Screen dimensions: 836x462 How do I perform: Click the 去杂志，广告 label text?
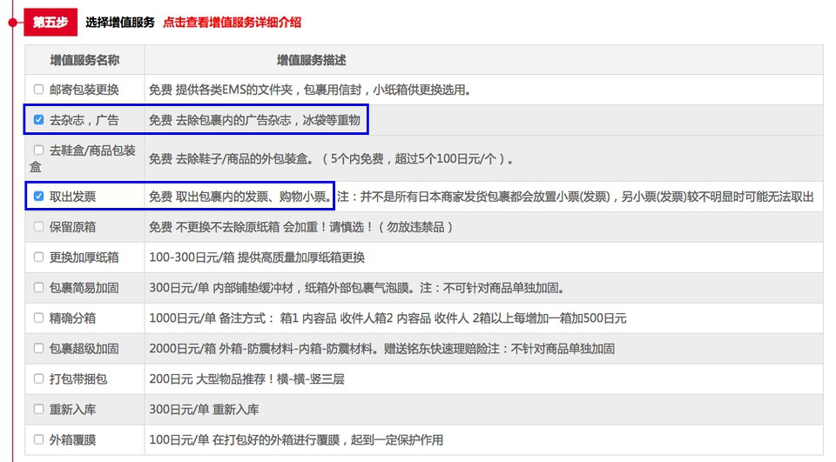[x=84, y=120]
